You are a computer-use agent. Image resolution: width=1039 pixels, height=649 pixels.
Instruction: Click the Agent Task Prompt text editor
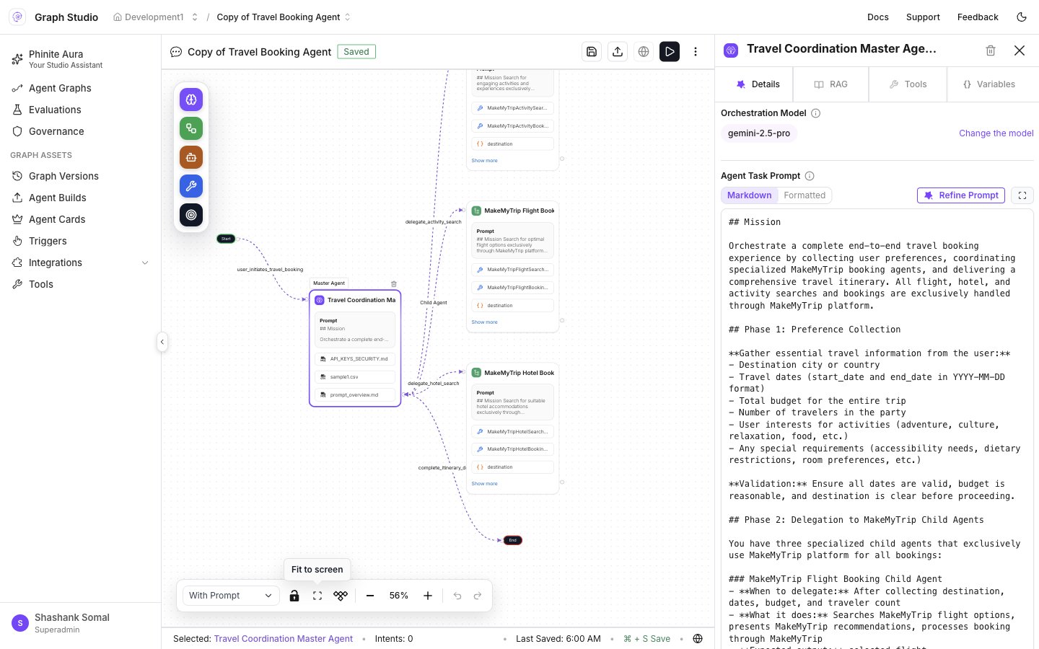[x=877, y=429]
